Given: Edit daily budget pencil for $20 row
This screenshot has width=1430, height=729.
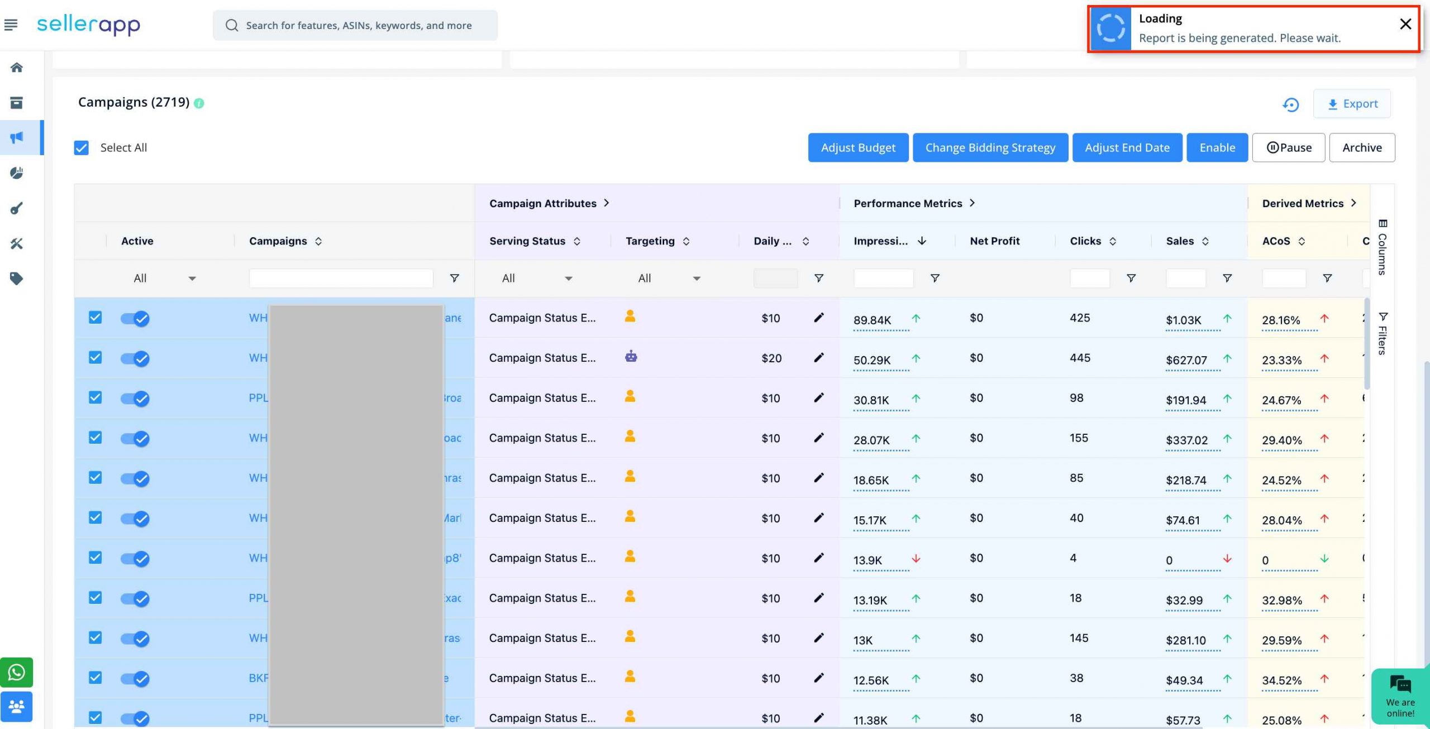Looking at the screenshot, I should click(819, 358).
